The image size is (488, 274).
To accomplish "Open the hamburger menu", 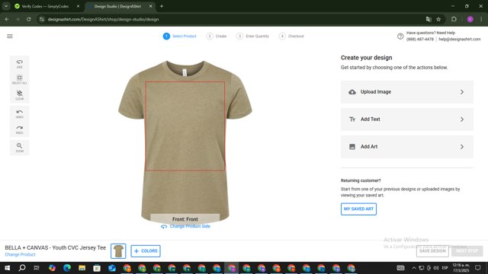I will (10, 37).
